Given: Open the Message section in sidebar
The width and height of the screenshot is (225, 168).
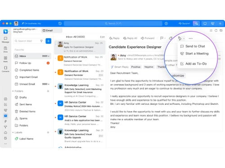Looking at the screenshot, I should tap(5, 40).
